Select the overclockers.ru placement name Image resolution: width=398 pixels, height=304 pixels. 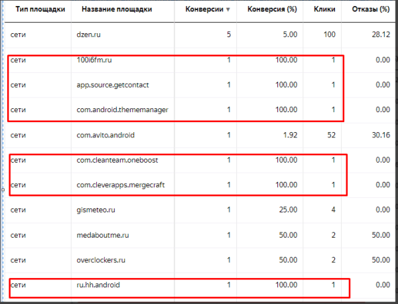pos(101,260)
